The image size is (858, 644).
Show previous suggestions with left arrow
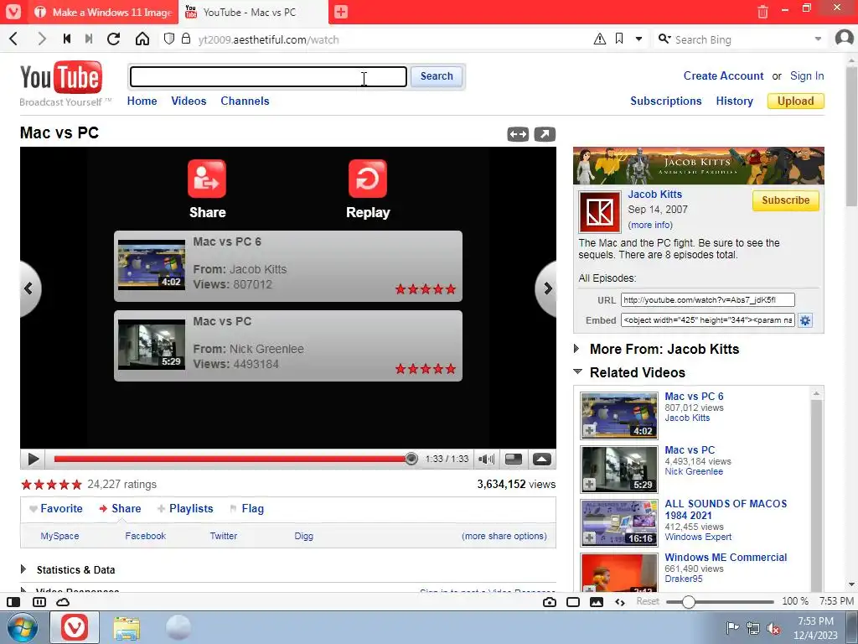(x=29, y=288)
